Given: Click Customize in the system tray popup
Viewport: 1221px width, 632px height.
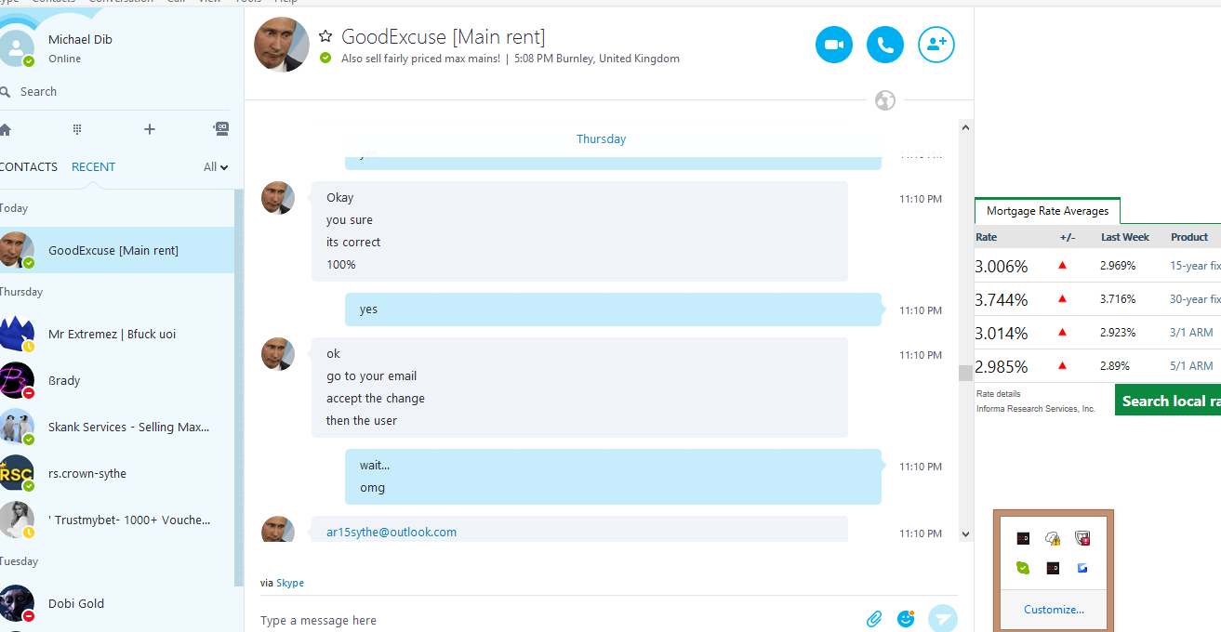Looking at the screenshot, I should pos(1054,610).
